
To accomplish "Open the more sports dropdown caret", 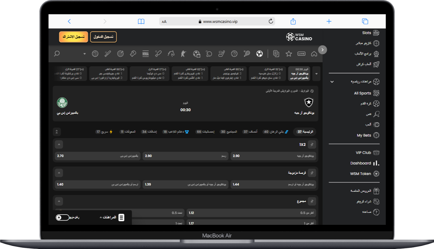I will click(85, 54).
